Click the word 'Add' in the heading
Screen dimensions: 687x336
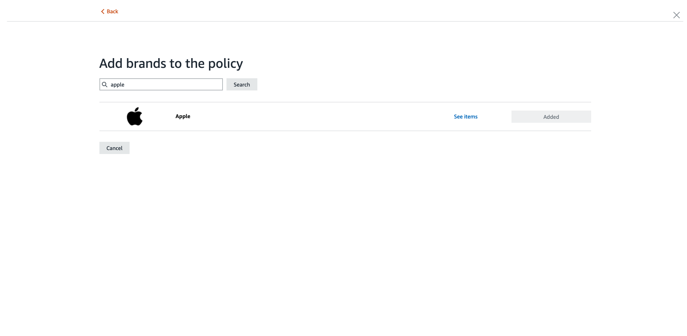coord(111,64)
